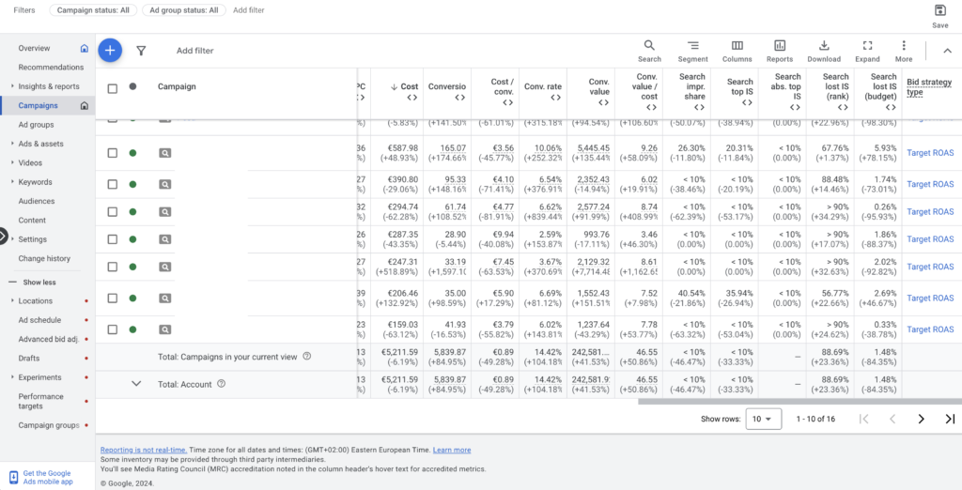Open Recommendations in the sidebar

point(51,68)
